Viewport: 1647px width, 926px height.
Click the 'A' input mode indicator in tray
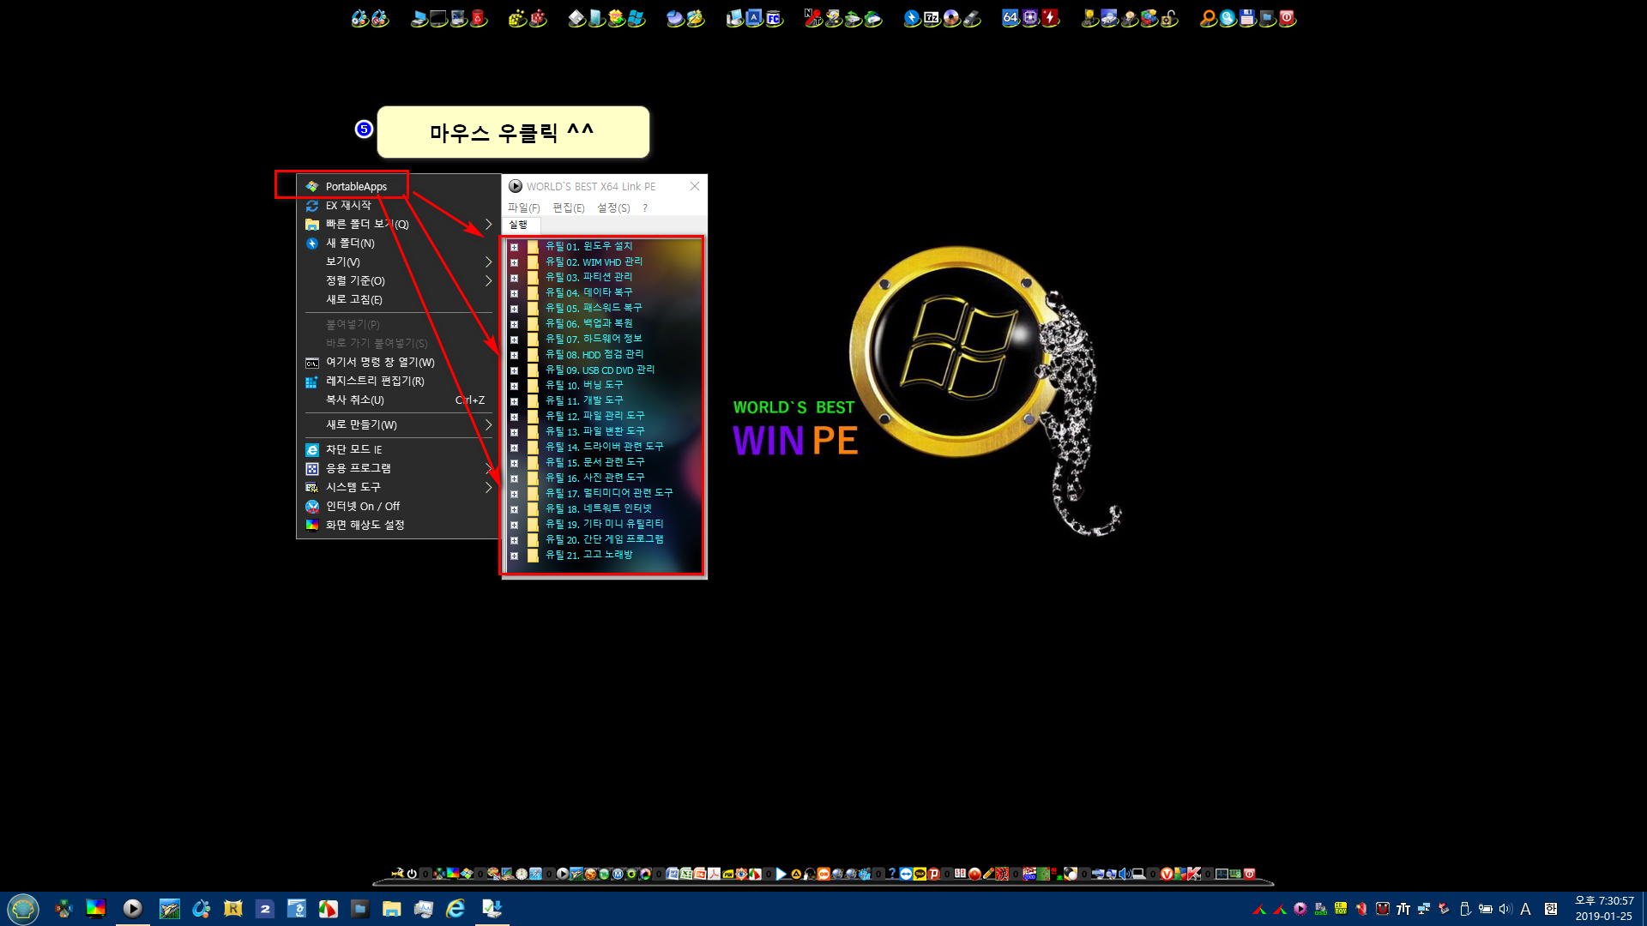tap(1525, 909)
